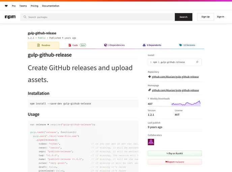Click the Sign Up button

205,17
